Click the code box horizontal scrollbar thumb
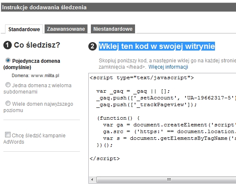This screenshot has height=190, width=236. (166, 179)
